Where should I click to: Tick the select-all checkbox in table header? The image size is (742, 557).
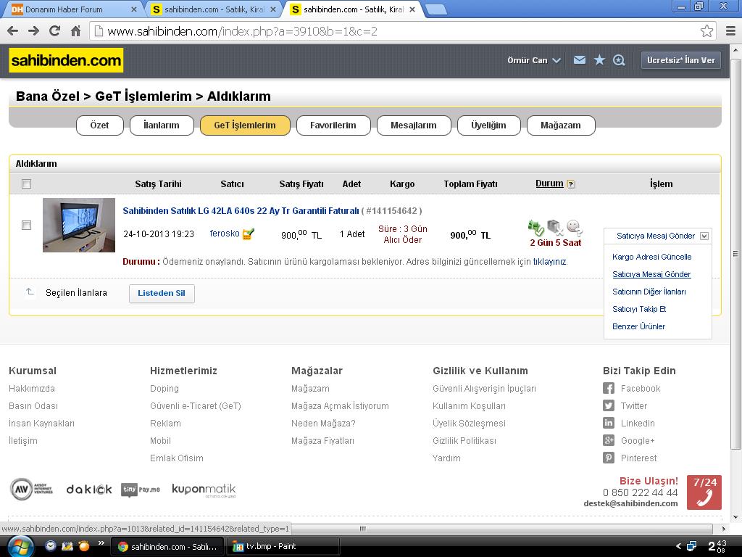point(27,183)
